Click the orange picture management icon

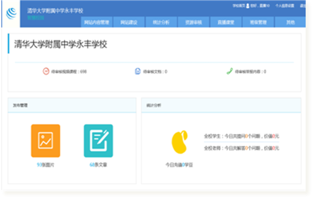tap(45, 141)
